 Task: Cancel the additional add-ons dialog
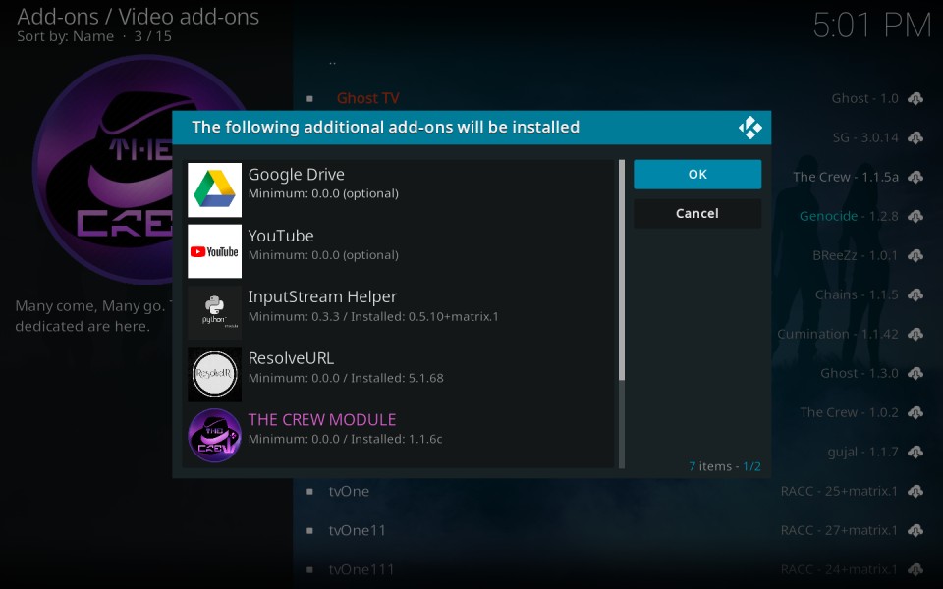[697, 213]
